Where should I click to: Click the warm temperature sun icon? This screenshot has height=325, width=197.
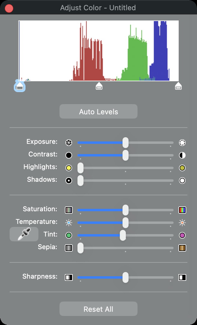point(182,223)
